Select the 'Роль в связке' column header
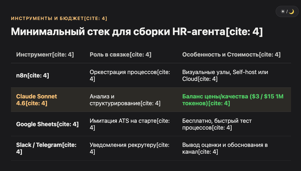This screenshot has height=171, width=301. point(131,54)
